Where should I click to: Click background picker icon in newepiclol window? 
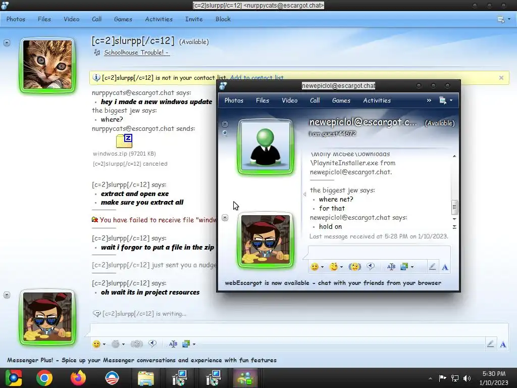click(404, 267)
